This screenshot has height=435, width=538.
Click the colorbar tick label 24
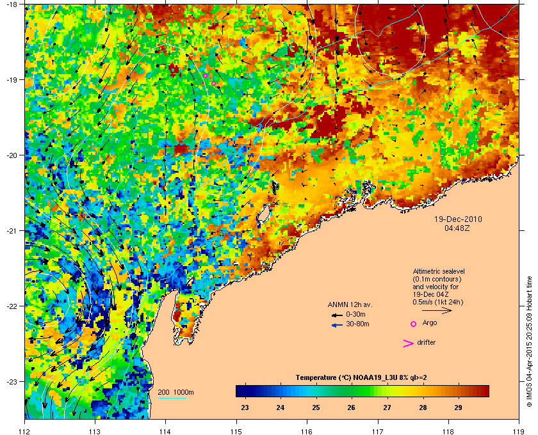281,407
